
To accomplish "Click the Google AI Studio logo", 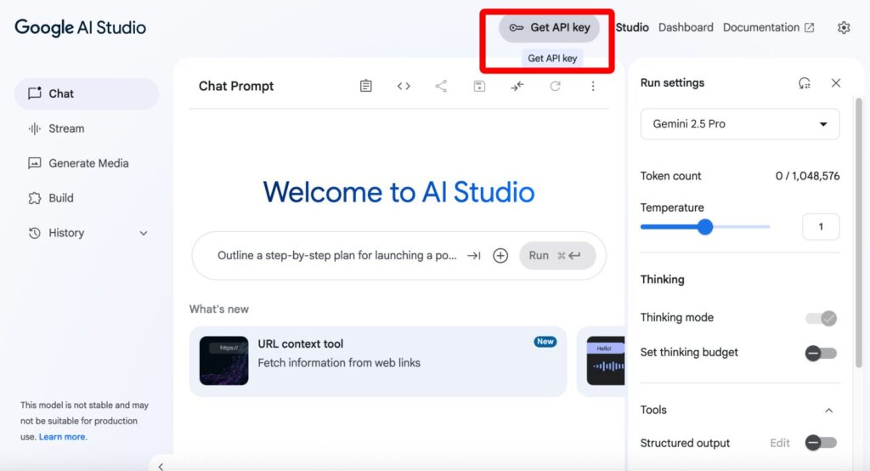I will [81, 27].
